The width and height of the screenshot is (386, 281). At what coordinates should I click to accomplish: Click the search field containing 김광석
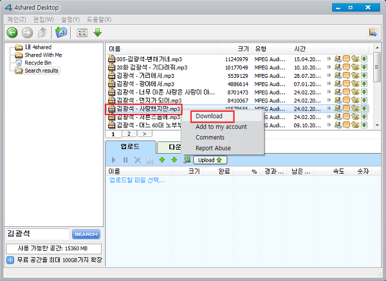tap(37, 234)
